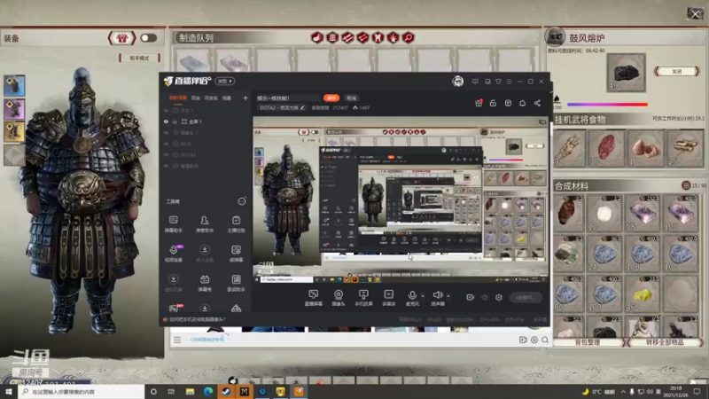This screenshot has width=709, height=399.
Task: Click the orange 保存 button
Action: tap(331, 98)
